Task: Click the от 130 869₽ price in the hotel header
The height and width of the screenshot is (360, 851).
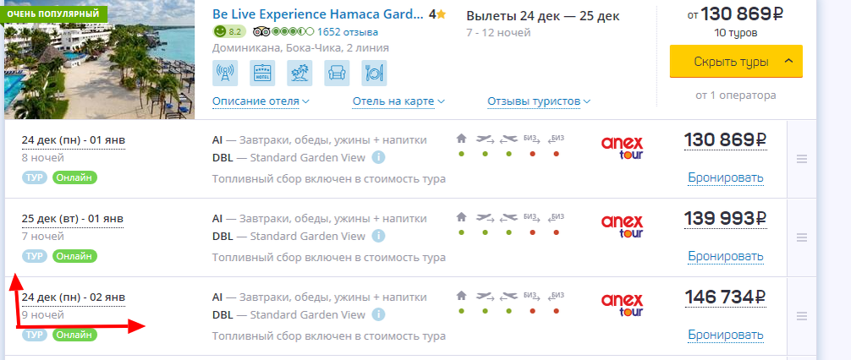Action: (x=736, y=14)
